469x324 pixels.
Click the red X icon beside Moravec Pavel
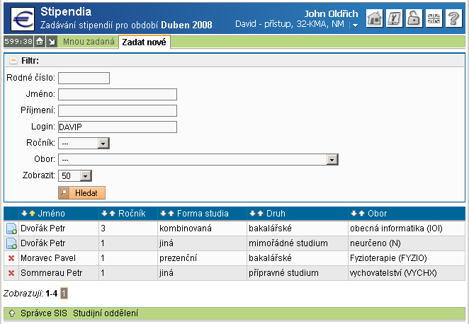pos(11,258)
